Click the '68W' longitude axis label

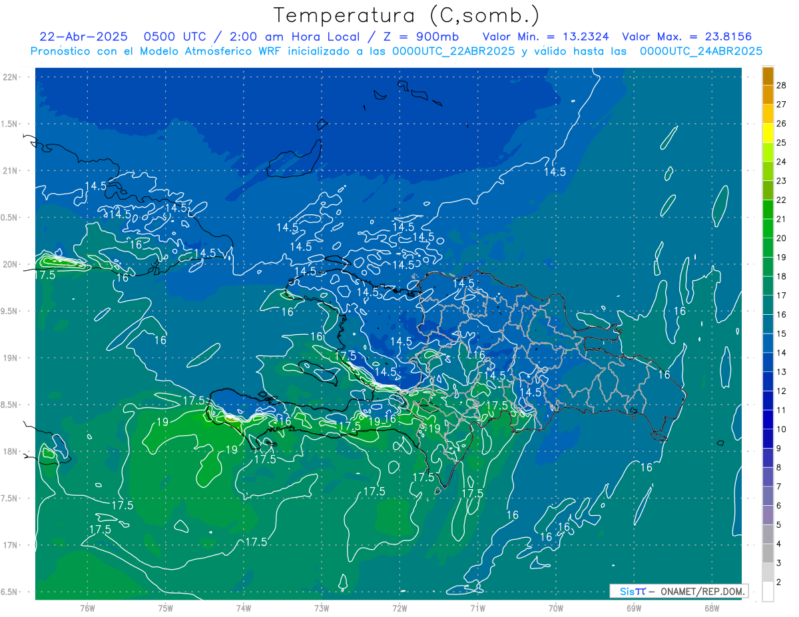(x=712, y=608)
